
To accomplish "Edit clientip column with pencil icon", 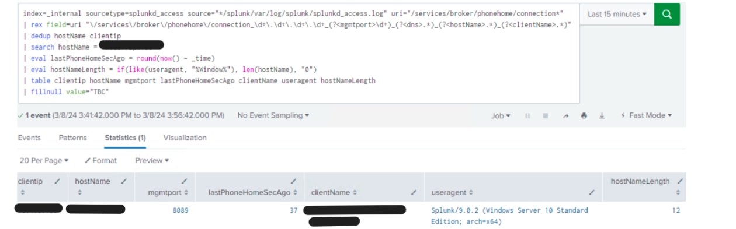I will coord(57,181).
